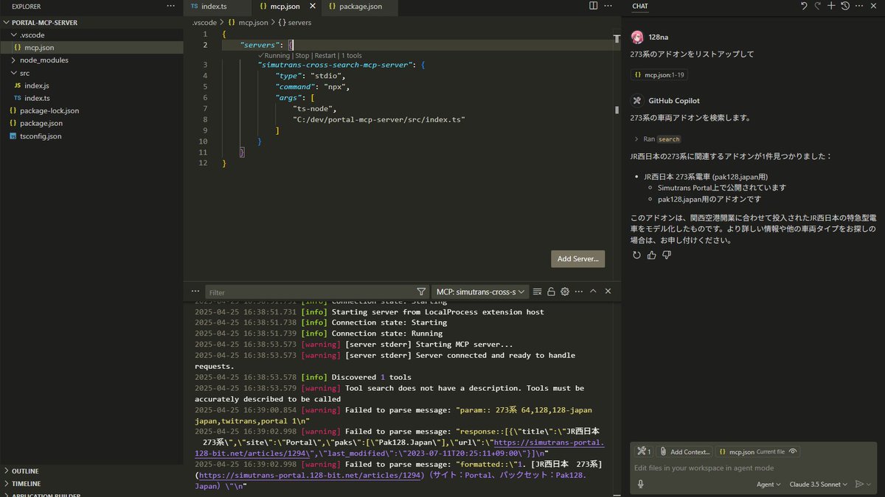Clear the output log with the clear icon
This screenshot has height=497, width=885.
click(538, 292)
